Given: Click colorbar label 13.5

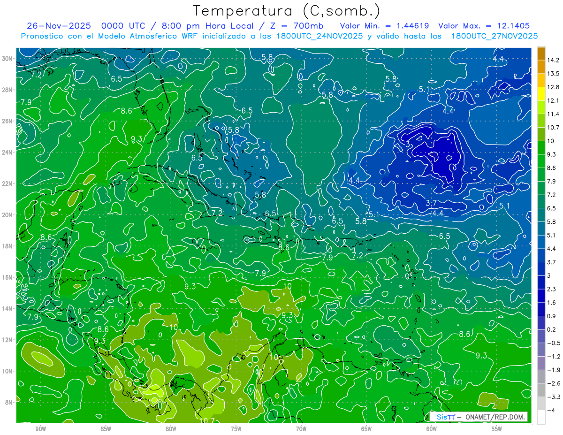Looking at the screenshot, I should [x=553, y=74].
